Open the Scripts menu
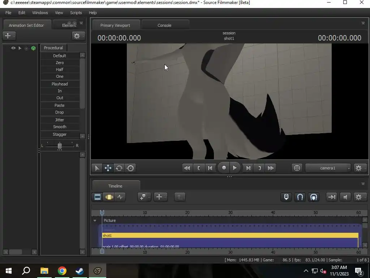The height and width of the screenshot is (278, 370). click(76, 13)
